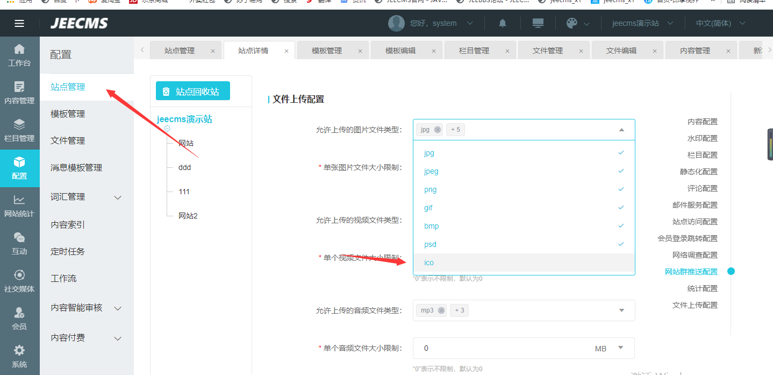Uncheck the png option in dropdown
The height and width of the screenshot is (375, 773).
[x=524, y=189]
